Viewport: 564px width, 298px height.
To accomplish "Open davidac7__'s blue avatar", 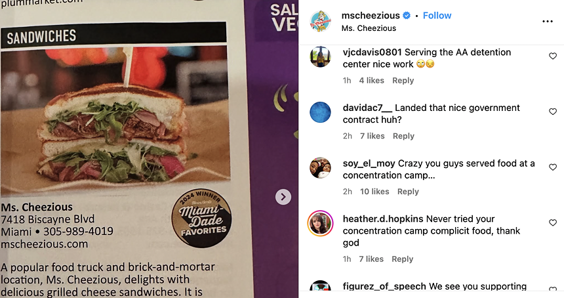I will pyautogui.click(x=320, y=112).
